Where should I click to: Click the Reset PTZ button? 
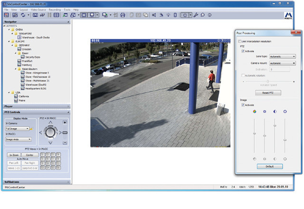pos(269,92)
